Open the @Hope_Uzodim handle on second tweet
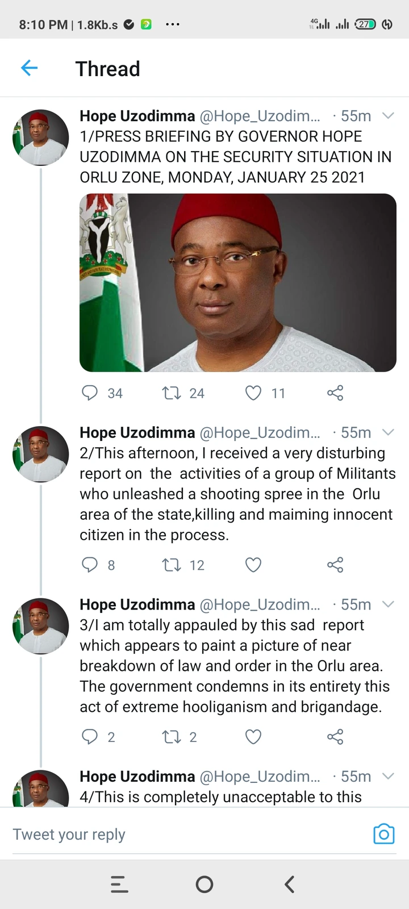Viewport: 409px width, 909px height. click(x=260, y=433)
